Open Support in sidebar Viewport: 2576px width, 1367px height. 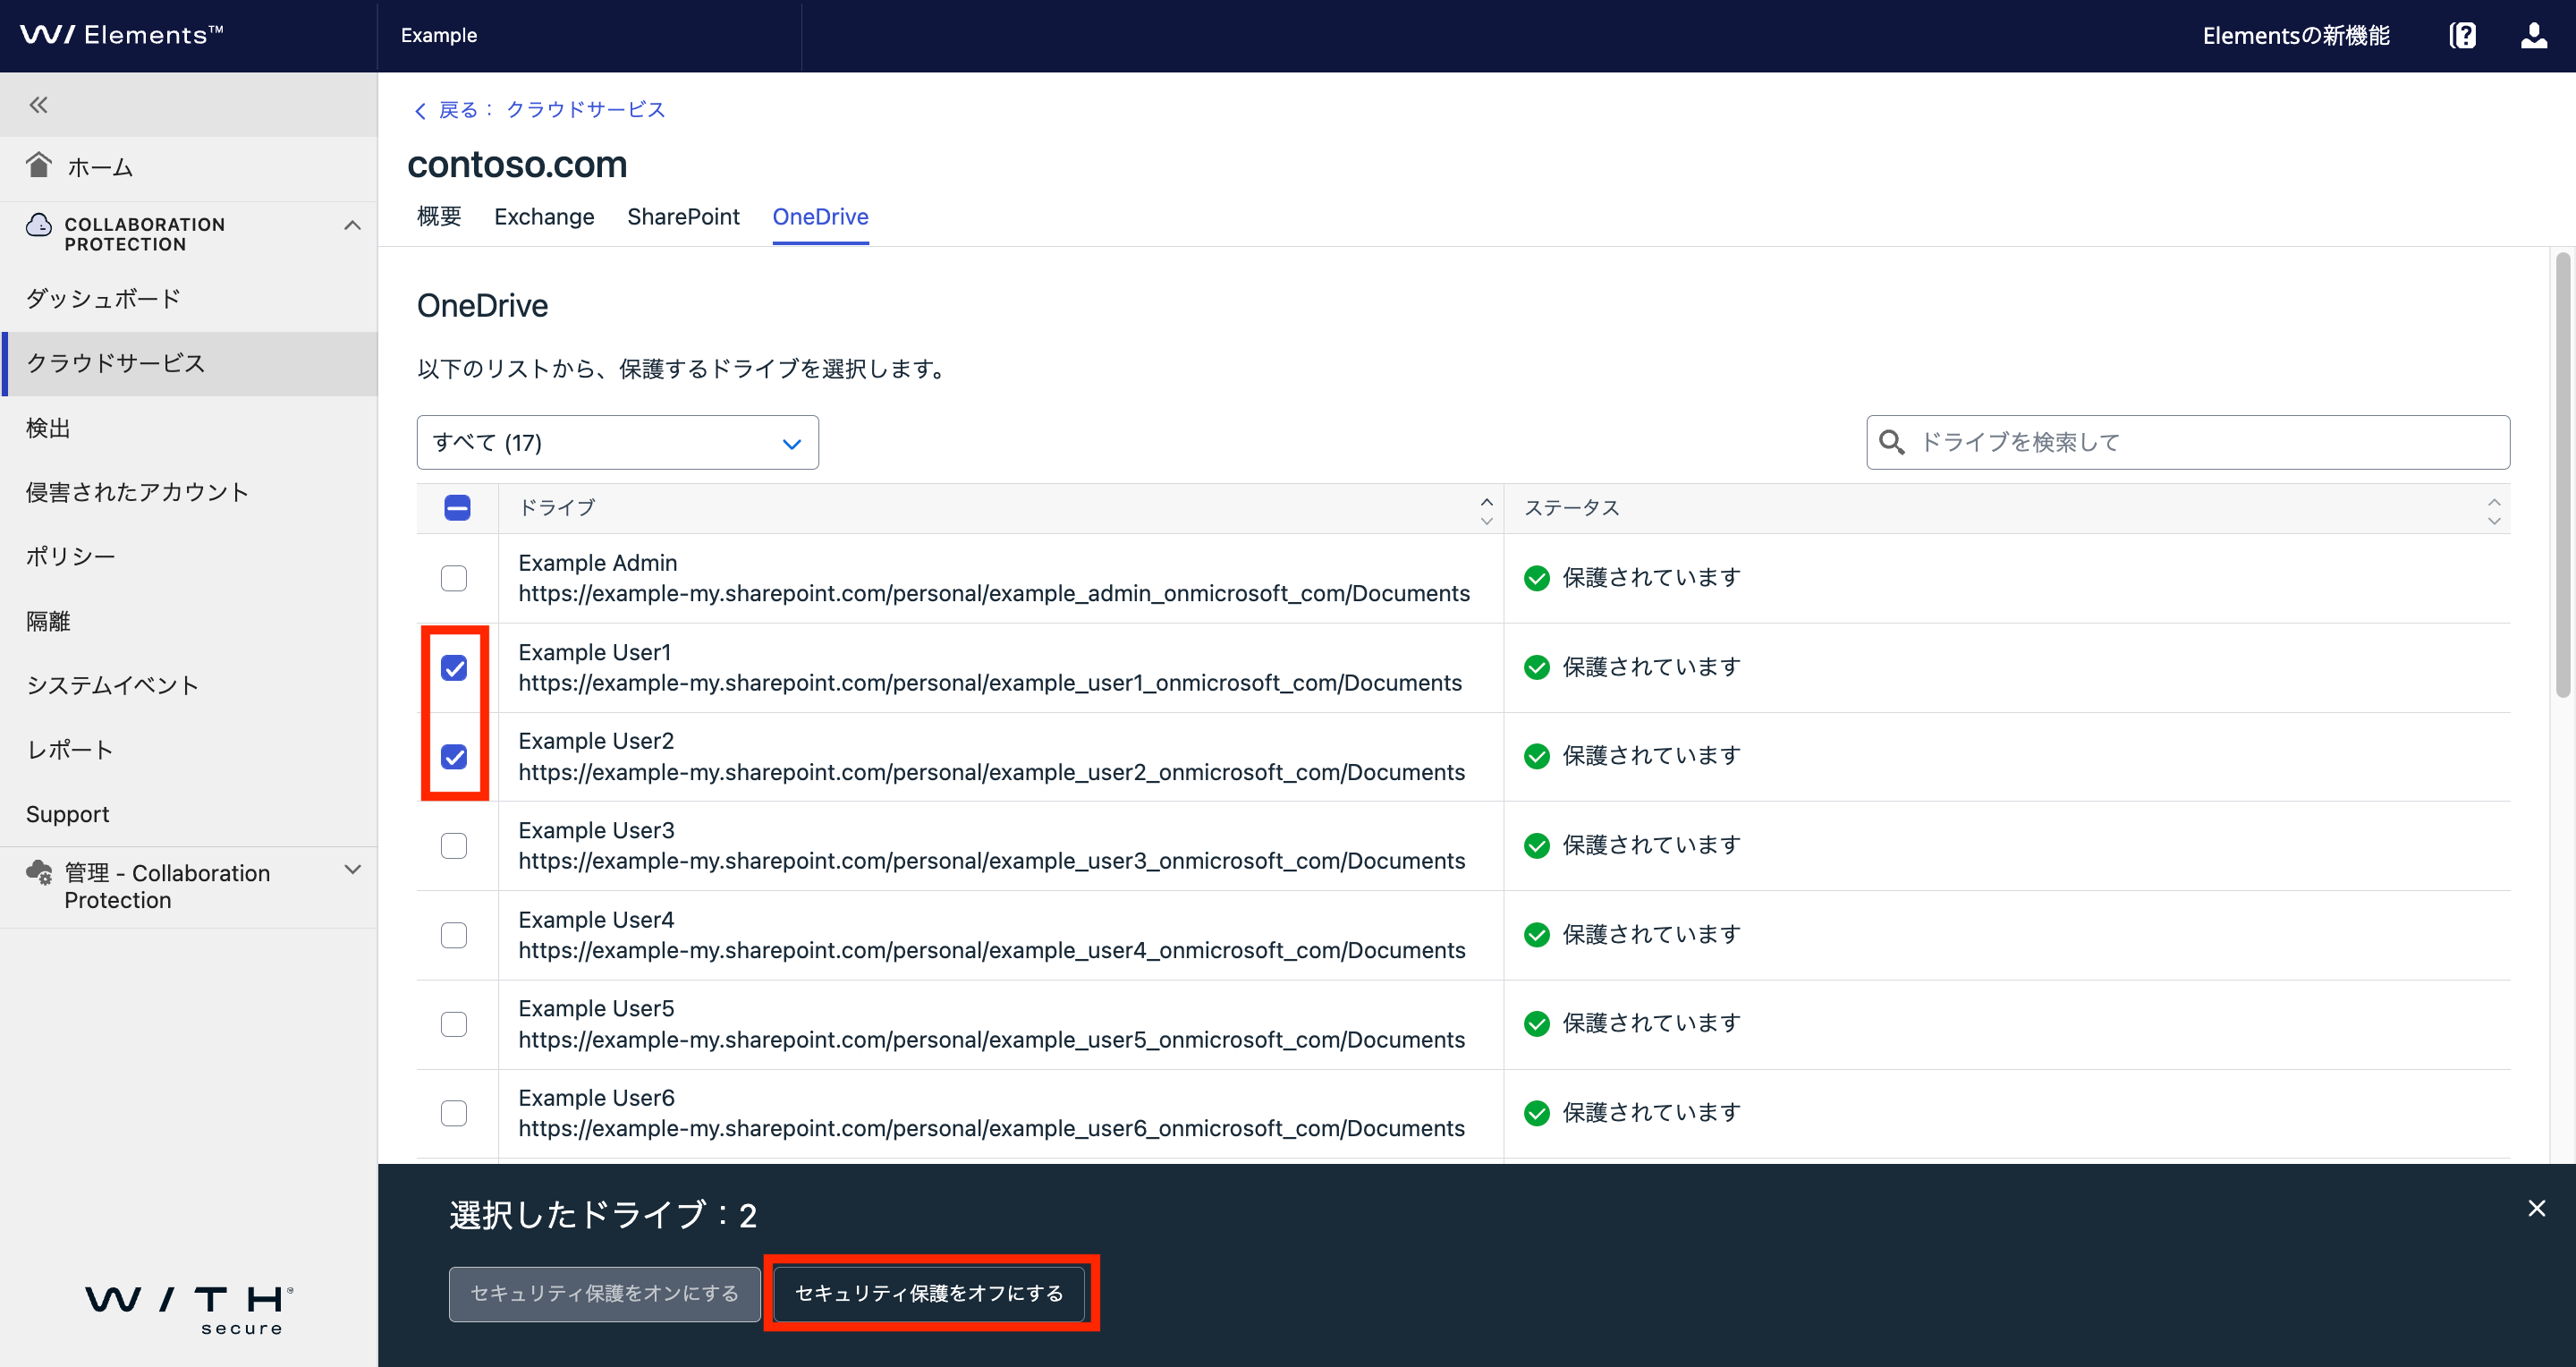coord(189,814)
